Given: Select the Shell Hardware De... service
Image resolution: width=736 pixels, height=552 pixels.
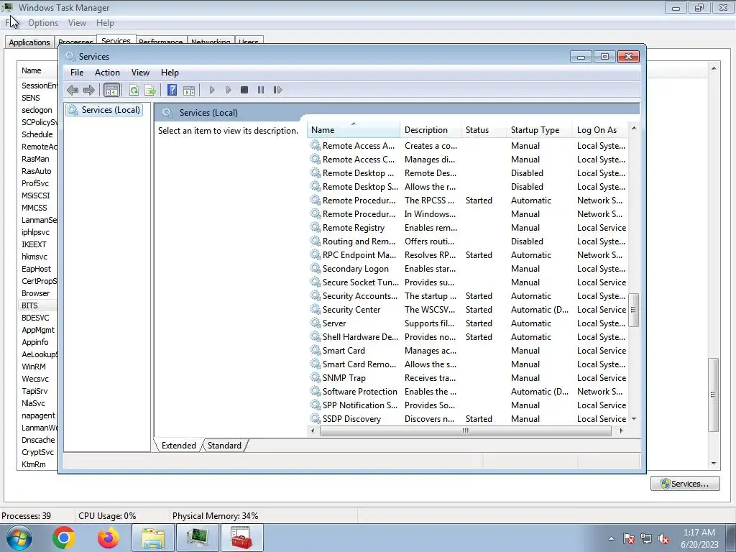Looking at the screenshot, I should pos(469,336).
